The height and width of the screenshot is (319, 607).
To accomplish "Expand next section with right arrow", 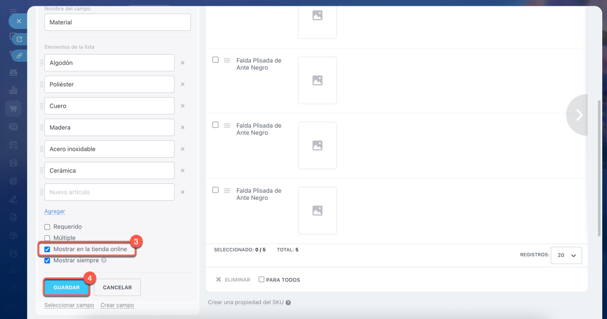I will coord(579,115).
